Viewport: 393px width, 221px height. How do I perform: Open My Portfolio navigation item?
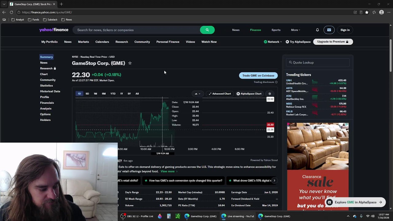pyautogui.click(x=49, y=42)
